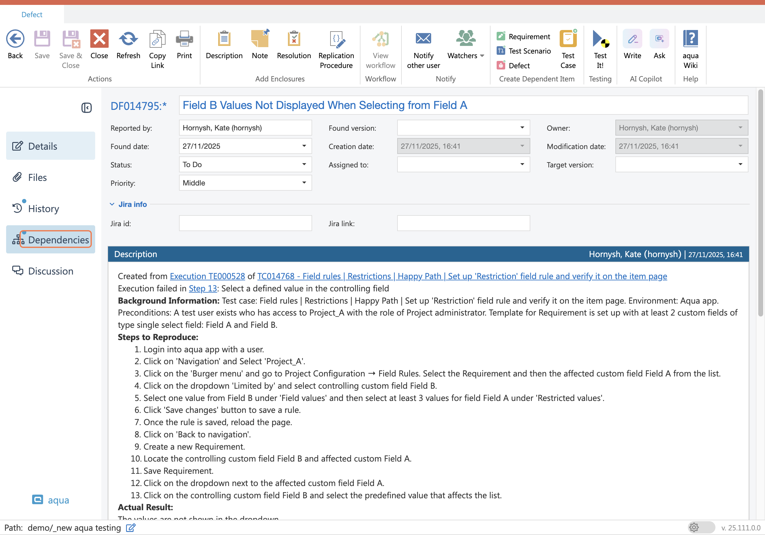Open AI Copilot Write tool
This screenshot has width=765, height=535.
click(x=632, y=39)
